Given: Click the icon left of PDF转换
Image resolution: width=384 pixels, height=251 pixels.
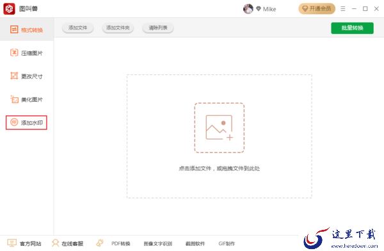Looking at the screenshot, I should pyautogui.click(x=100, y=243).
